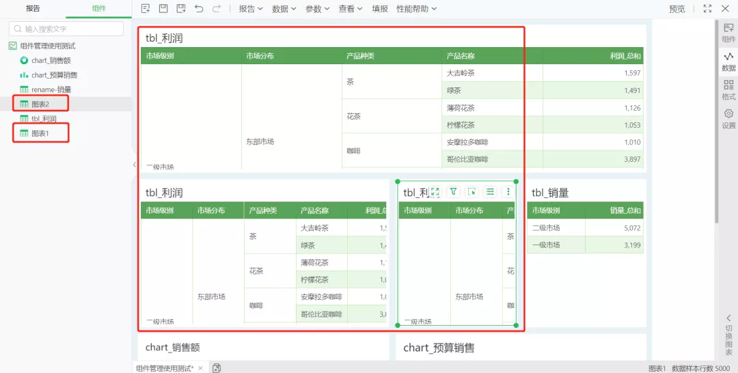Click the magnifier icon in search box
738x373 pixels.
tap(18, 29)
